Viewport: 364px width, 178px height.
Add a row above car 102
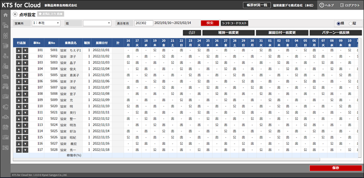coord(19,57)
